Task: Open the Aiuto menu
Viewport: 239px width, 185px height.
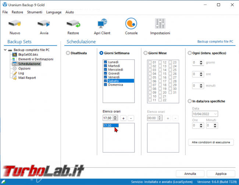Action: click(x=69, y=12)
